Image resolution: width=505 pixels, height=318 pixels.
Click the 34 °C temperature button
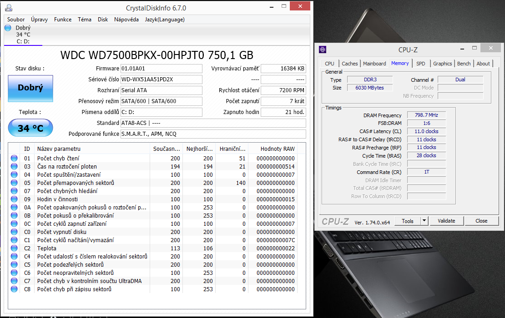point(30,128)
